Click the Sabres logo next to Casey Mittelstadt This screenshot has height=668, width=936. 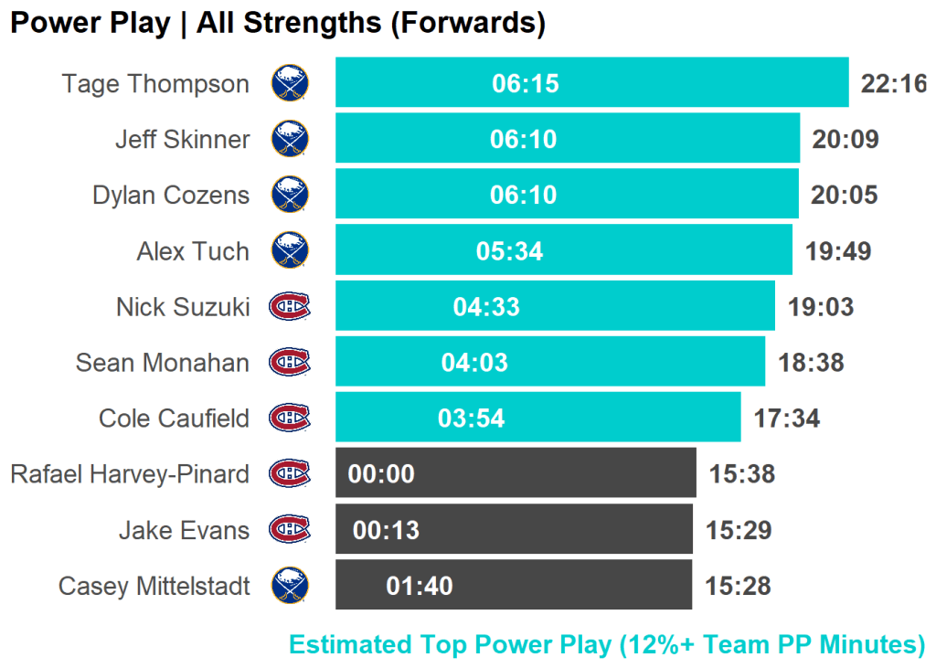pos(290,585)
